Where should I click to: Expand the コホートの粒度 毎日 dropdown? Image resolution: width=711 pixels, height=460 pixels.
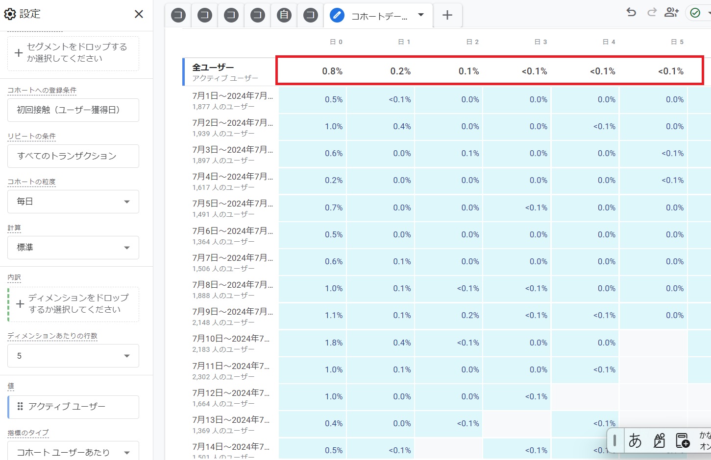pyautogui.click(x=73, y=202)
